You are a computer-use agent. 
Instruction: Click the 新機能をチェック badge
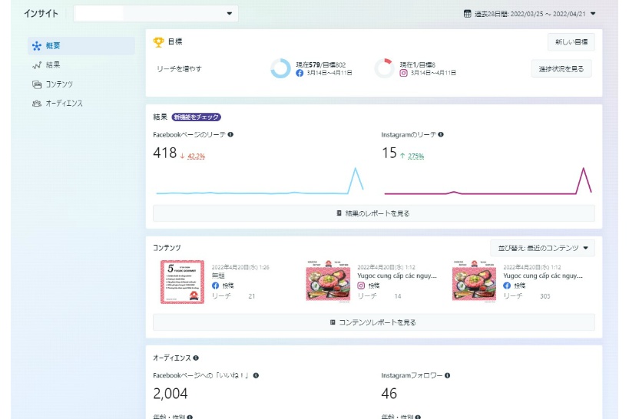(x=196, y=117)
